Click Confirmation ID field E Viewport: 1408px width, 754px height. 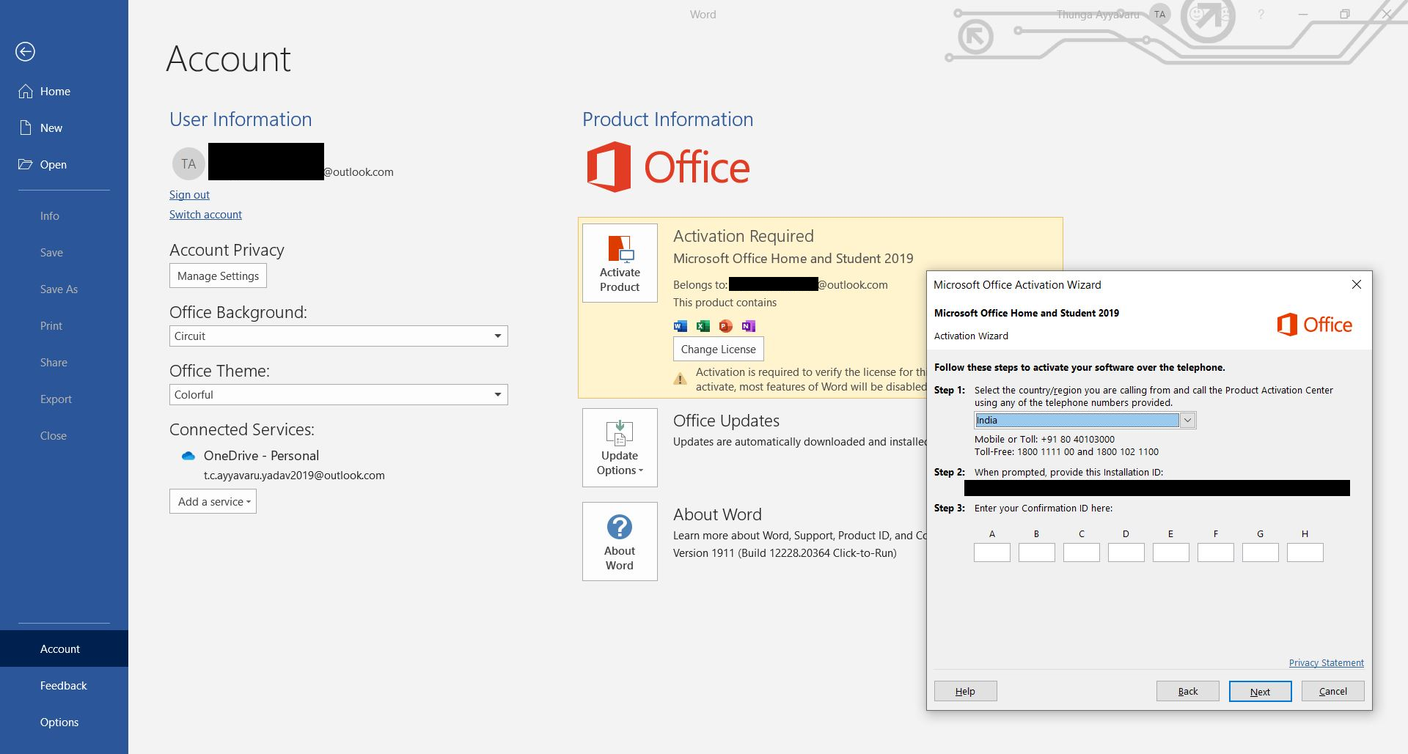[1170, 552]
